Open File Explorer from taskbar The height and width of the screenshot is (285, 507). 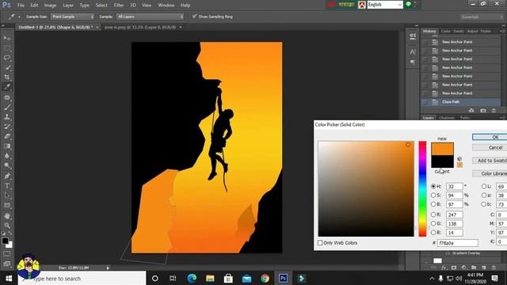[210, 278]
